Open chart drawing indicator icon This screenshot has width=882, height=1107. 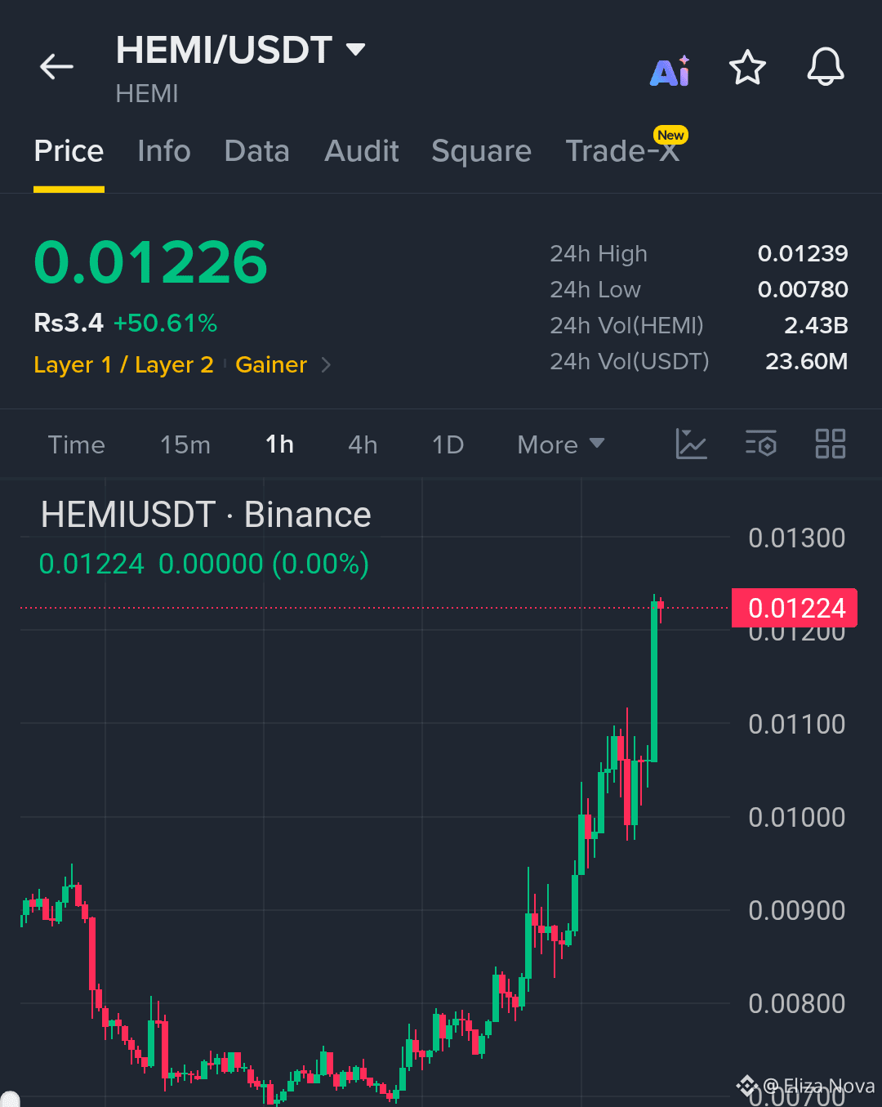pyautogui.click(x=691, y=444)
